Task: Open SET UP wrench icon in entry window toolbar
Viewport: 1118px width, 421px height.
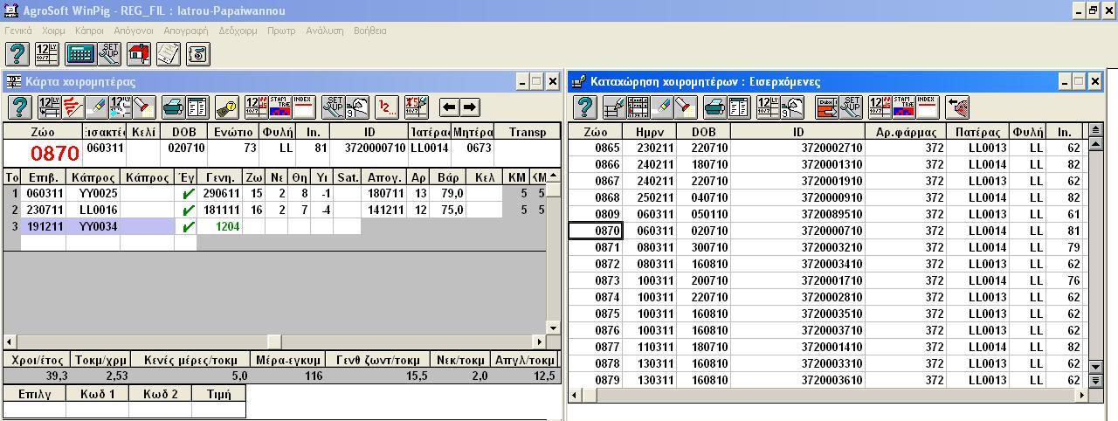Action: 850,107
